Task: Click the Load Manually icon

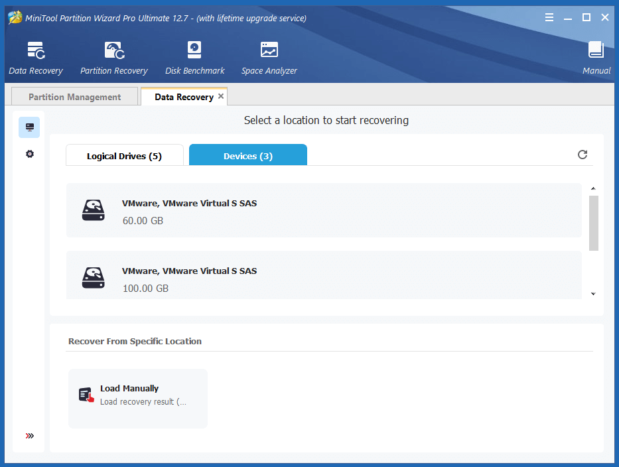Action: coord(86,395)
